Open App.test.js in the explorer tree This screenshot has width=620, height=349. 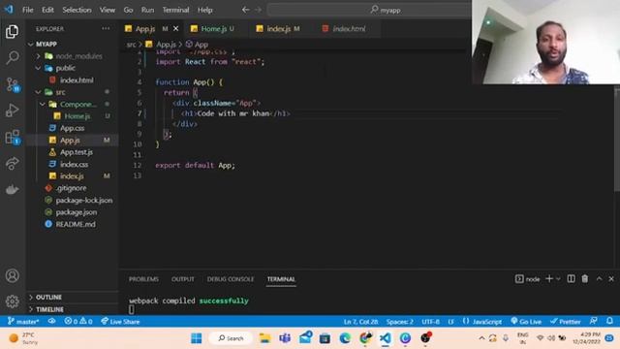(77, 152)
